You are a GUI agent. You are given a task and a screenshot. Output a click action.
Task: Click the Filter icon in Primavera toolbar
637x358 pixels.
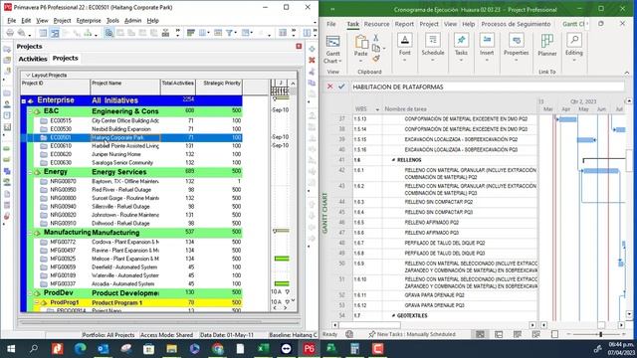point(229,33)
